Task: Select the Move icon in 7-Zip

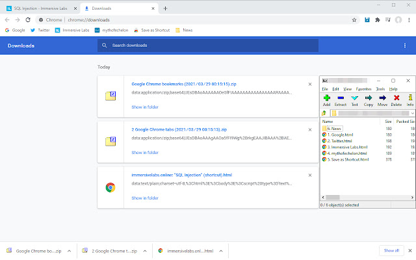Action: pos(382,99)
